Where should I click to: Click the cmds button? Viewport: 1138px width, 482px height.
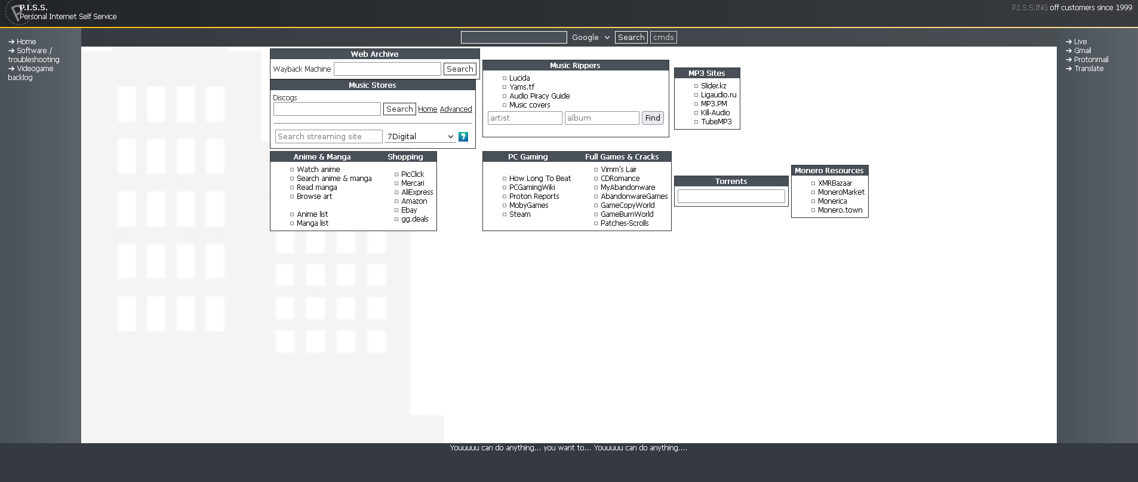[x=663, y=38]
